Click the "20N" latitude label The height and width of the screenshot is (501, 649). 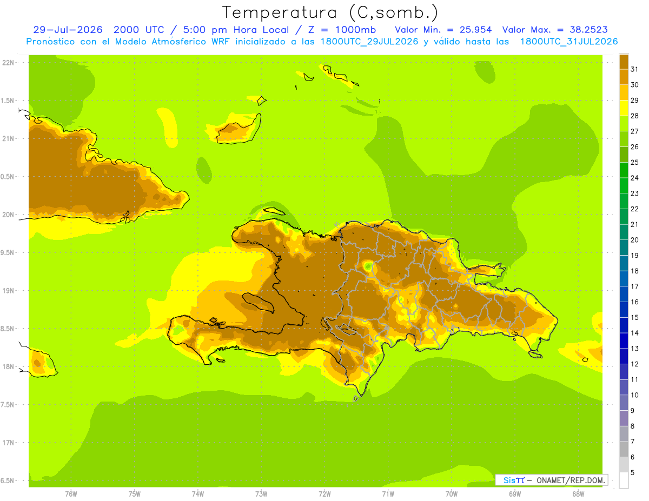[9, 215]
